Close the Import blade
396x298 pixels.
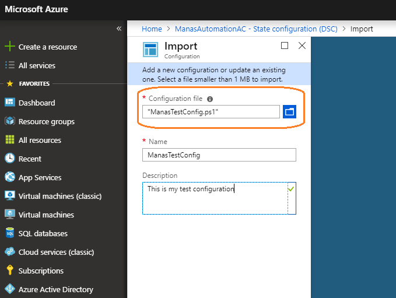(x=302, y=45)
